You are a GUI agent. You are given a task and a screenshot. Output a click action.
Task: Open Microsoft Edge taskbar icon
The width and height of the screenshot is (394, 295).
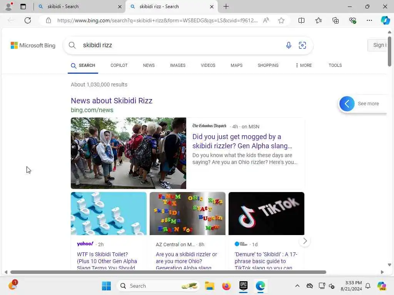point(260,286)
